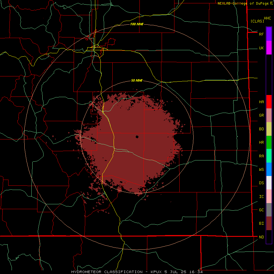Viewport: 274px width, 274px height.
Task: Click the 'UK' legend label
Action: [x=261, y=48]
